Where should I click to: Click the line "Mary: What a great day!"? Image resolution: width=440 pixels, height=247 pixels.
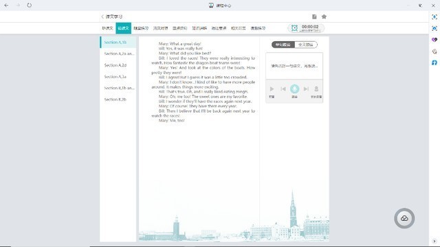(180, 44)
